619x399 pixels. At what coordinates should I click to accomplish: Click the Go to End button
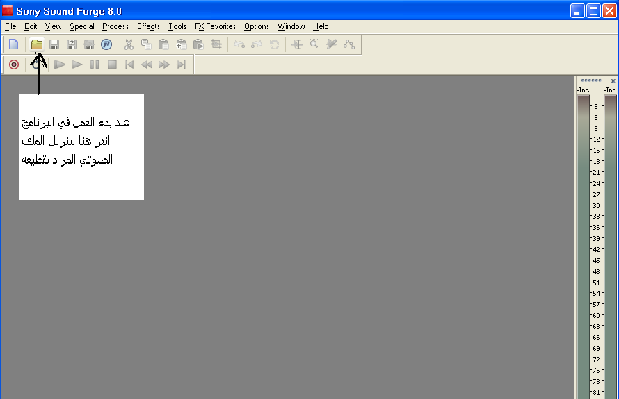tap(182, 65)
